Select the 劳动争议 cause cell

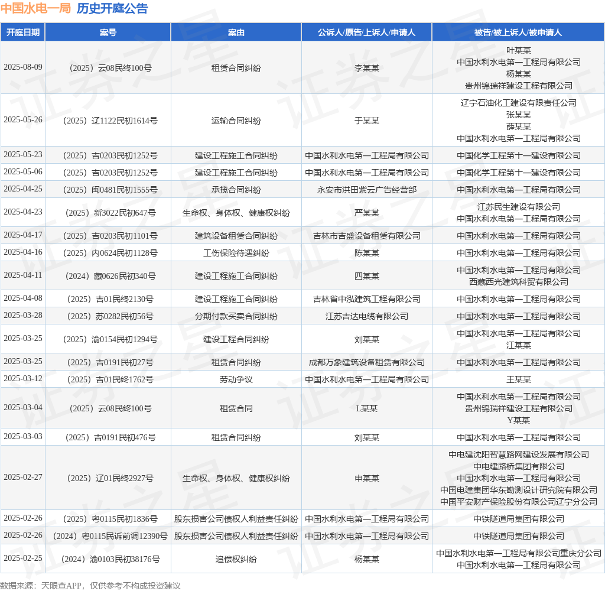coord(236,380)
